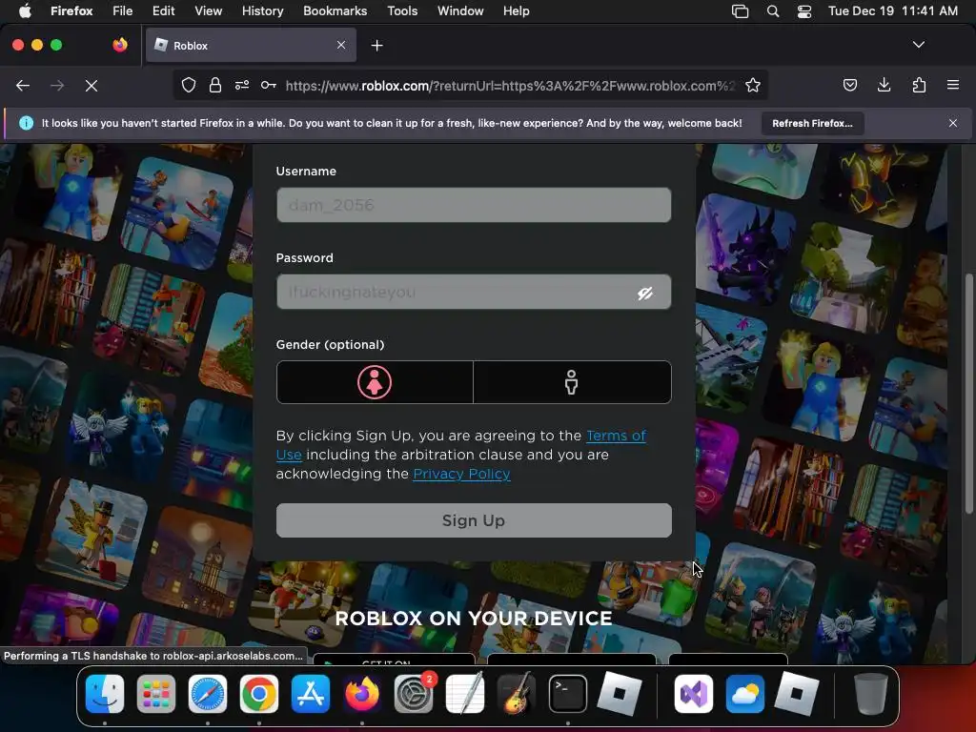Image resolution: width=976 pixels, height=732 pixels.
Task: Click the page vertical scrollbar
Action: [969, 394]
